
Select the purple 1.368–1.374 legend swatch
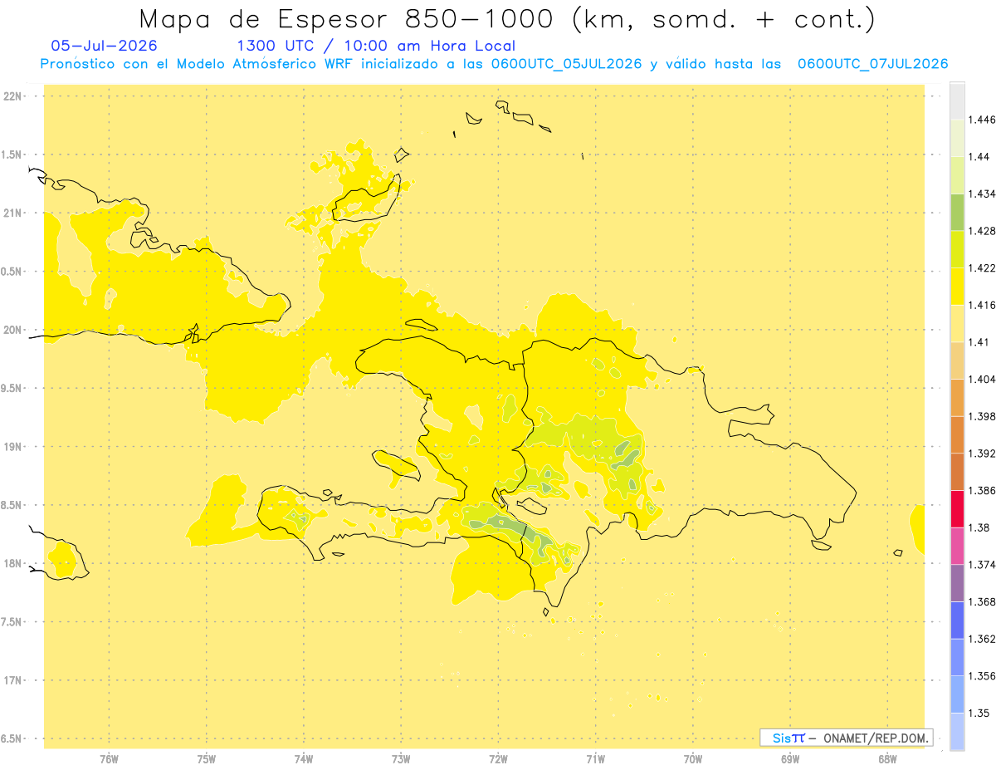click(x=957, y=583)
